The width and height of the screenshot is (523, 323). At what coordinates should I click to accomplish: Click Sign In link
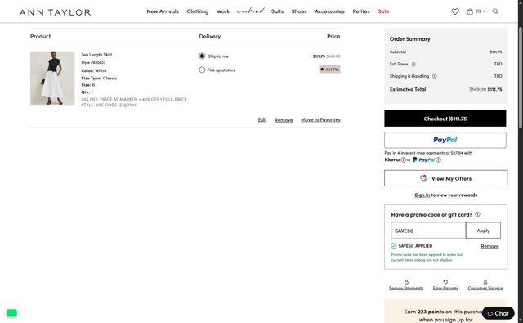pos(422,195)
